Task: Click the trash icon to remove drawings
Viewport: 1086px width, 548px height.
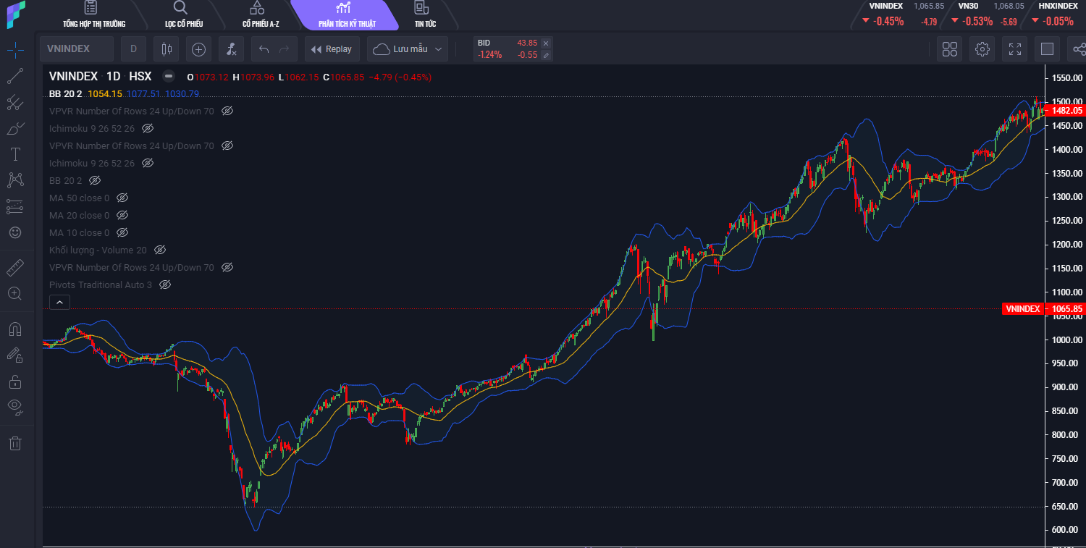Action: pos(15,443)
